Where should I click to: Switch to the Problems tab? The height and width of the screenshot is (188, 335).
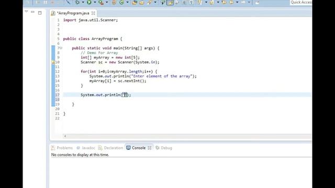click(62, 148)
